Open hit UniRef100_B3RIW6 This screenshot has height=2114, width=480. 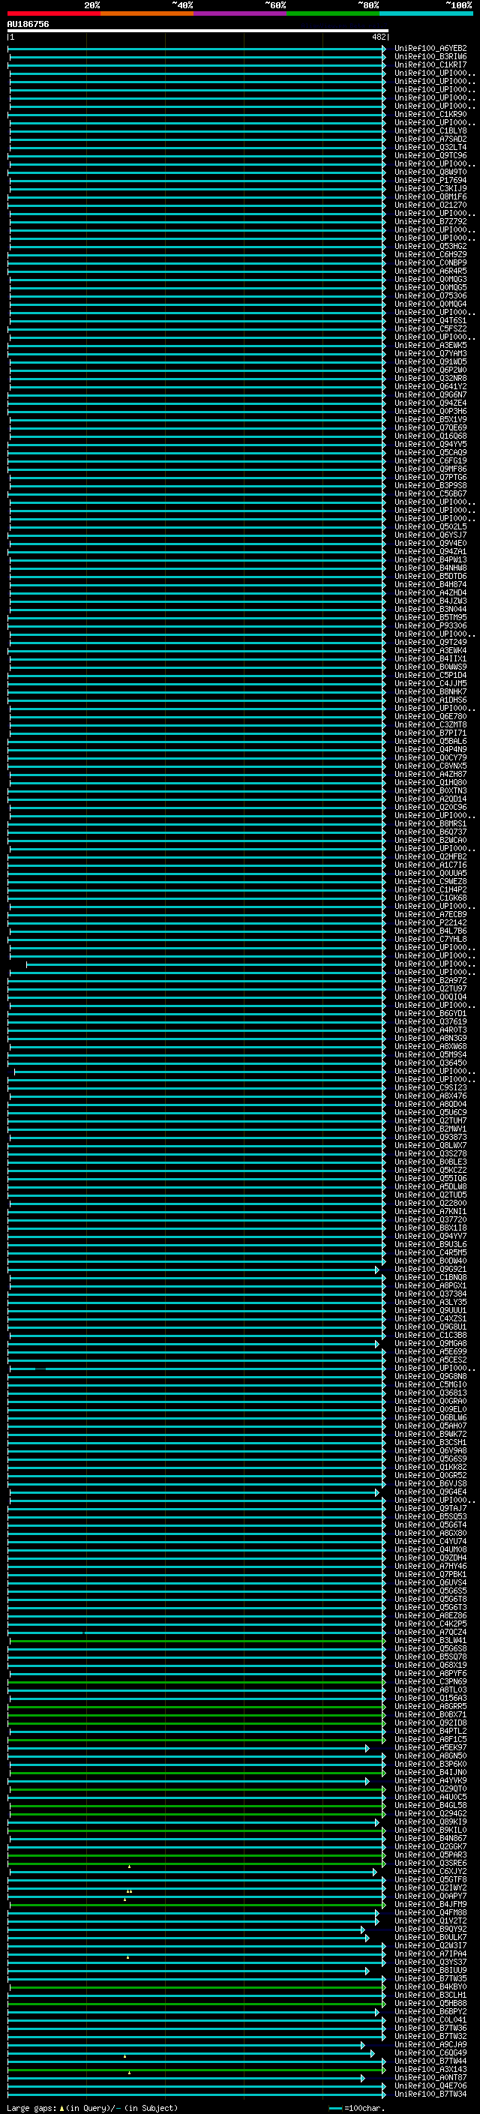pyautogui.click(x=430, y=57)
